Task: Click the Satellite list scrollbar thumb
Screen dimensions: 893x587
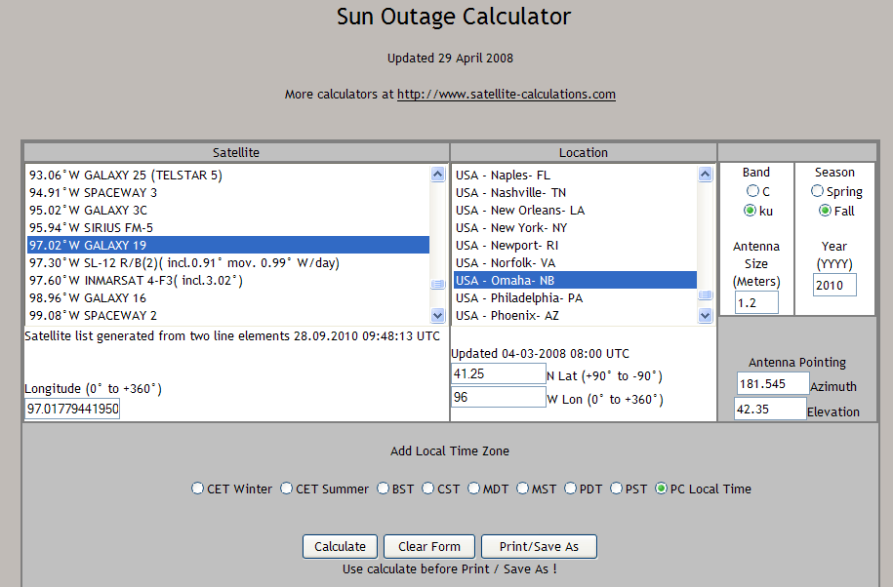Action: 437,284
